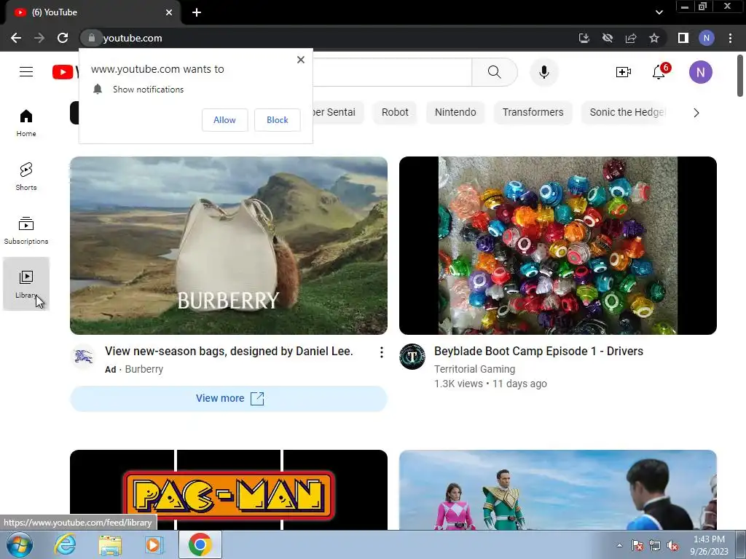Click the Chrome taskbar icon

(200, 544)
